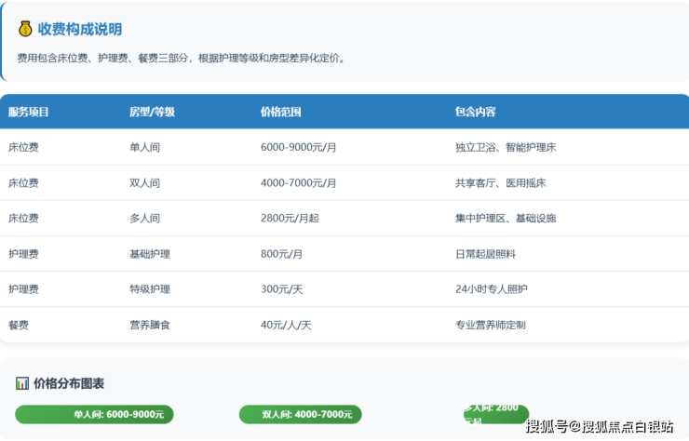The image size is (689, 441).
Task: Click the 包含内容 column header
Action: [x=475, y=113]
